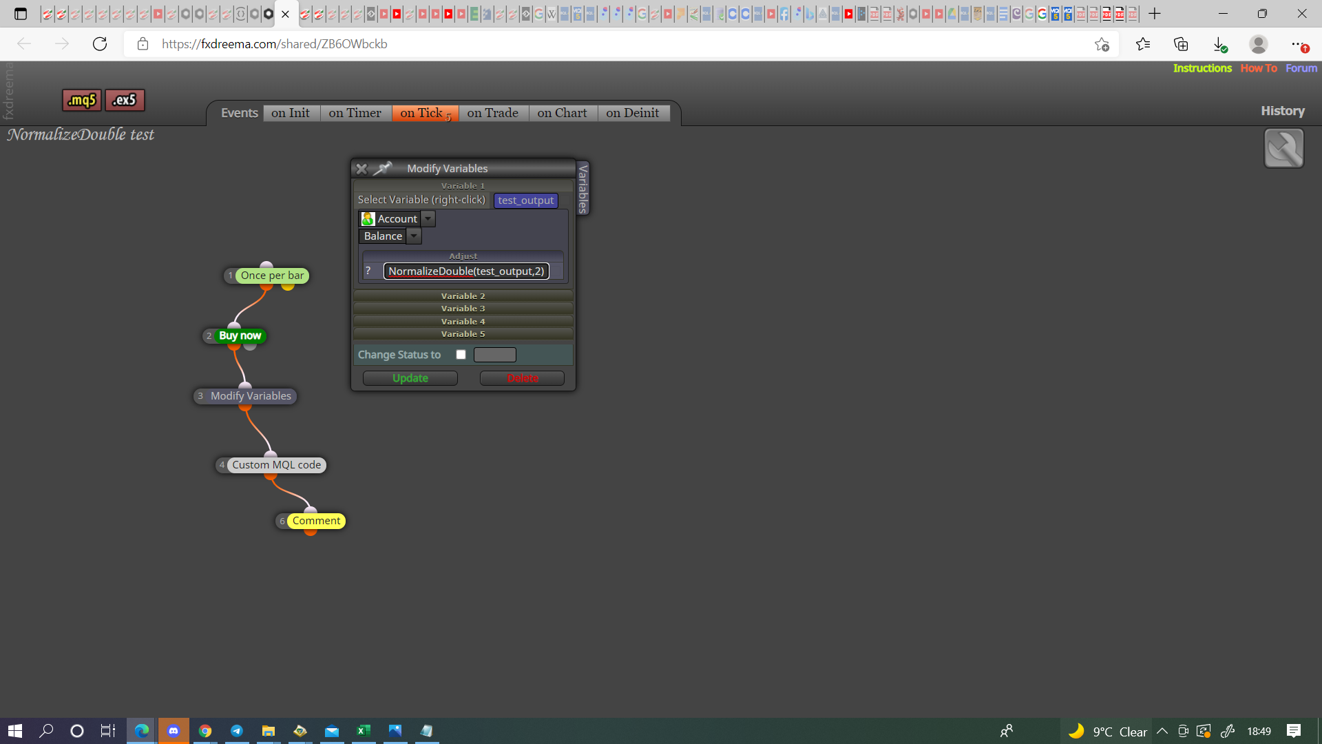Screen dimensions: 1322x744
Task: Expand the Variable 5 section
Action: click(463, 334)
